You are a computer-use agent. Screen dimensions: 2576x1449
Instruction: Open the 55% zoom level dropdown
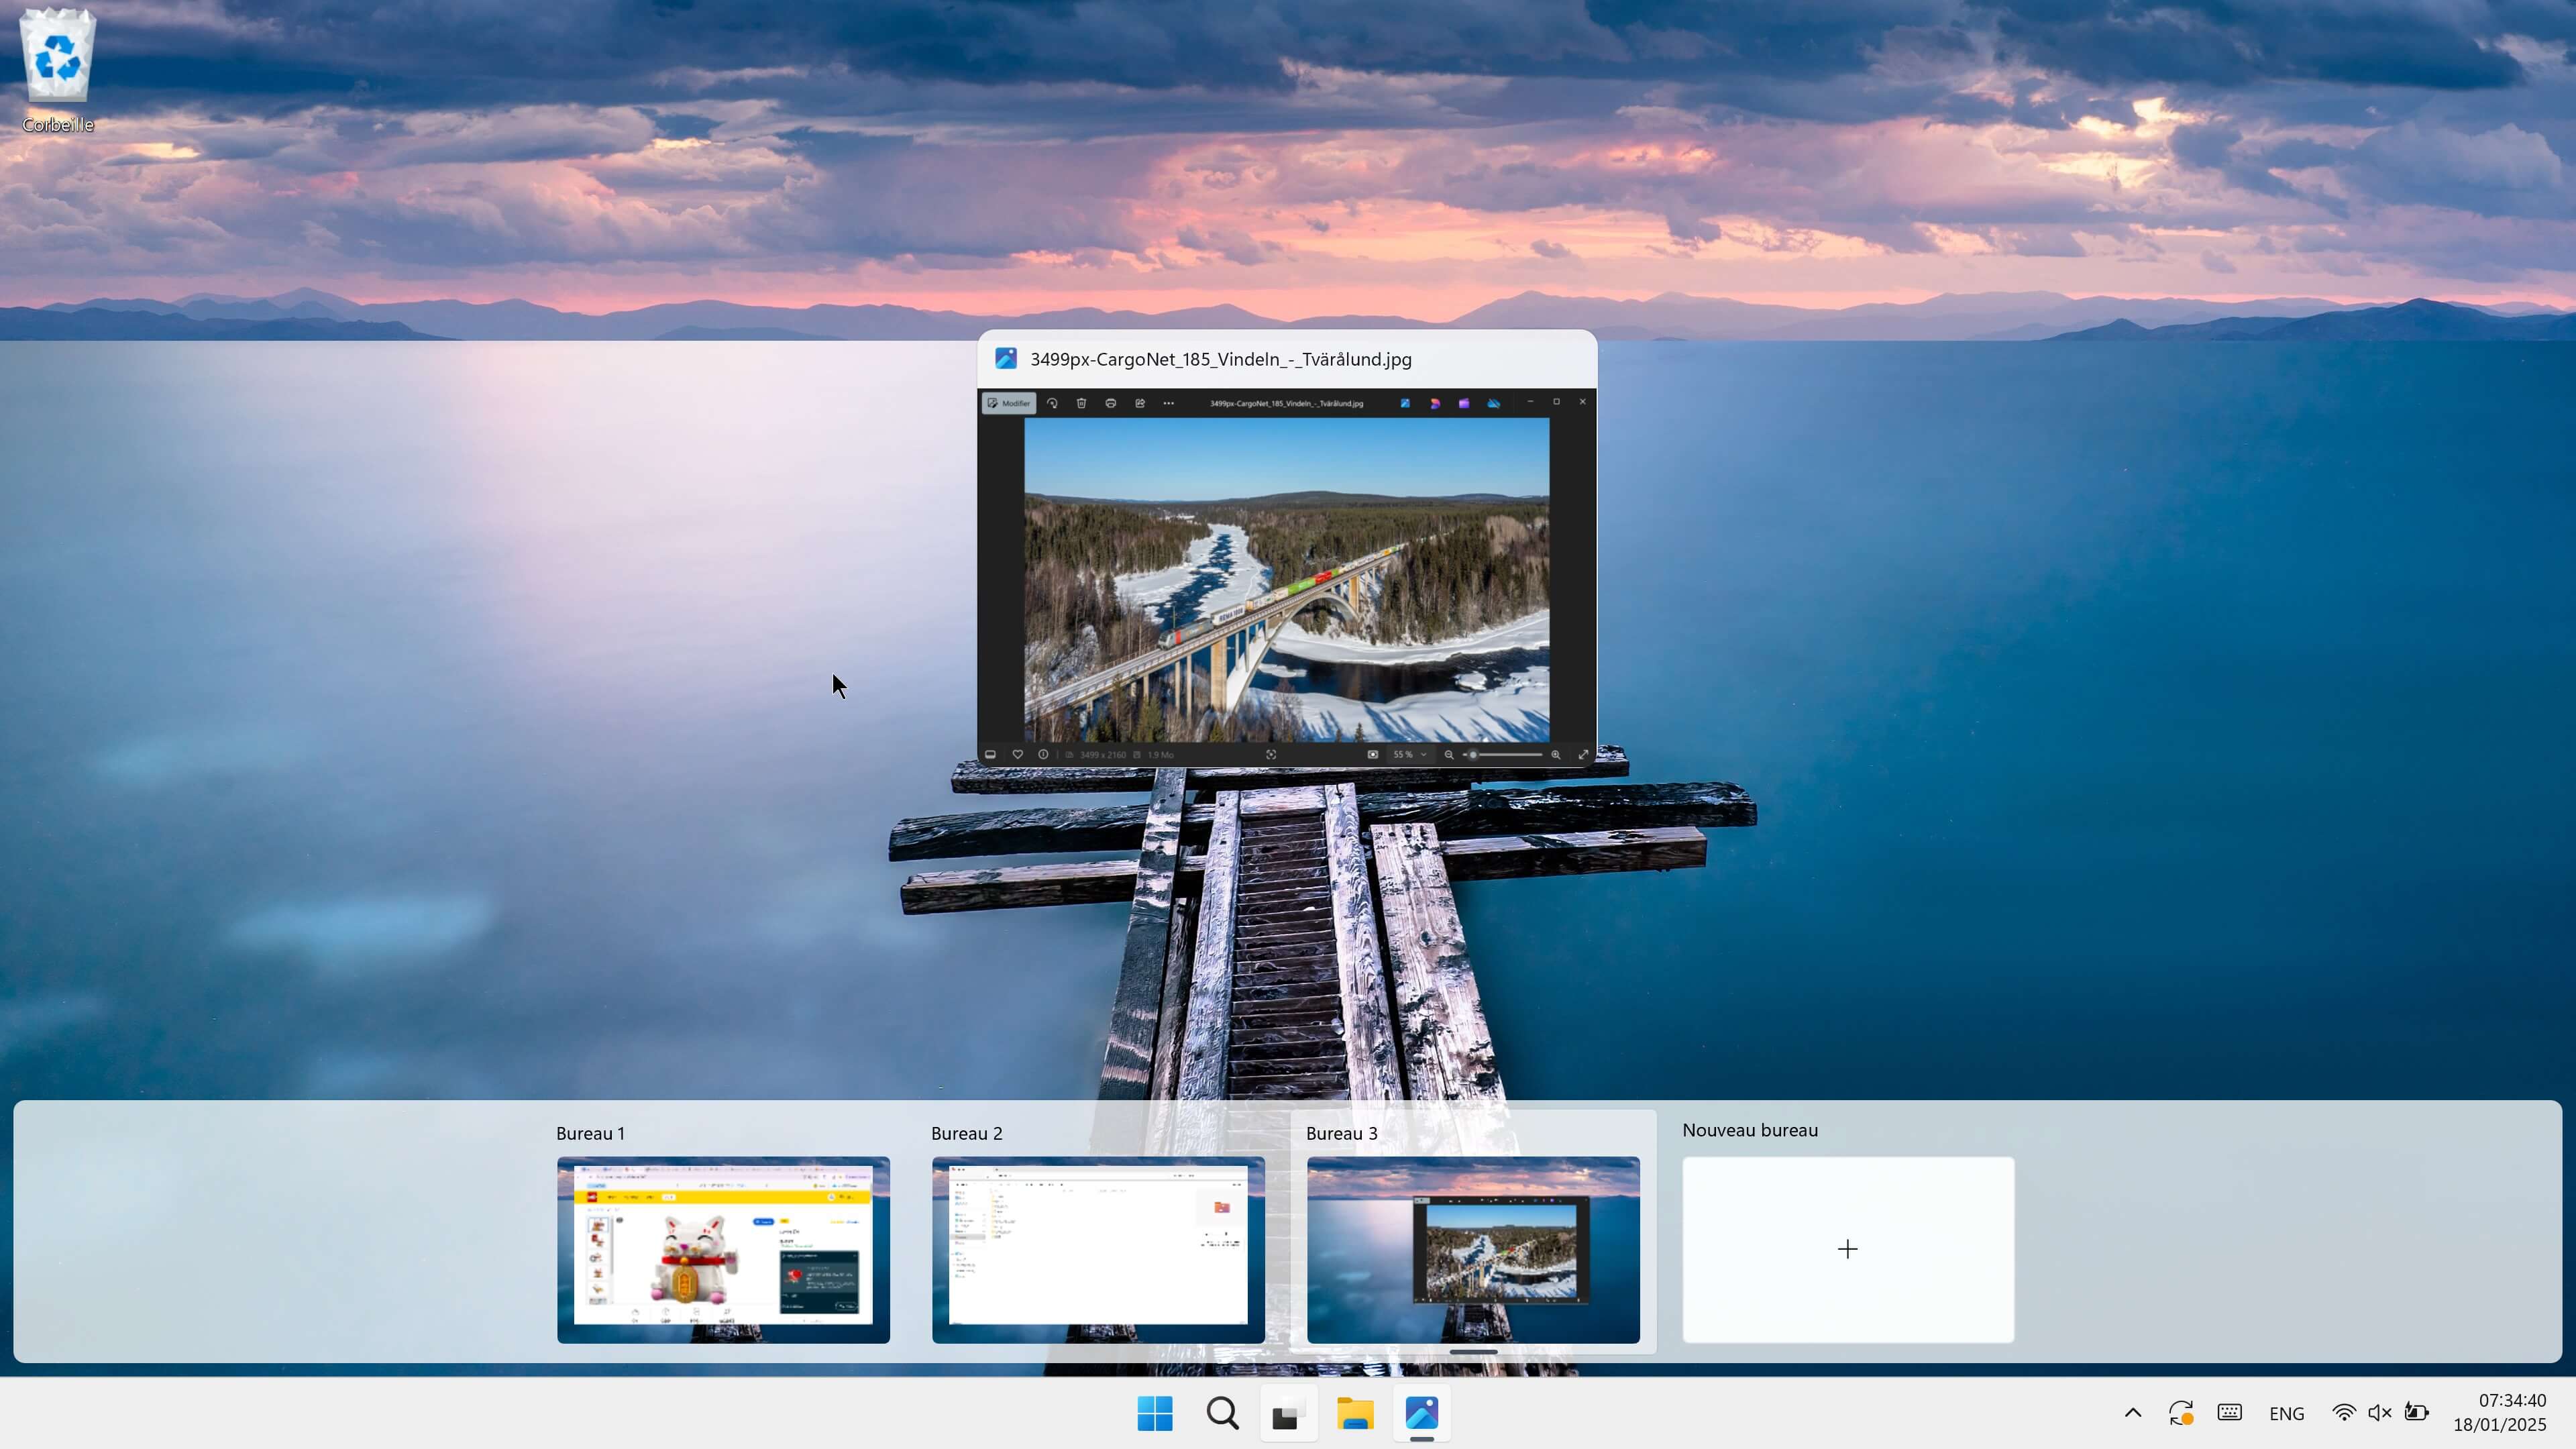1410,754
